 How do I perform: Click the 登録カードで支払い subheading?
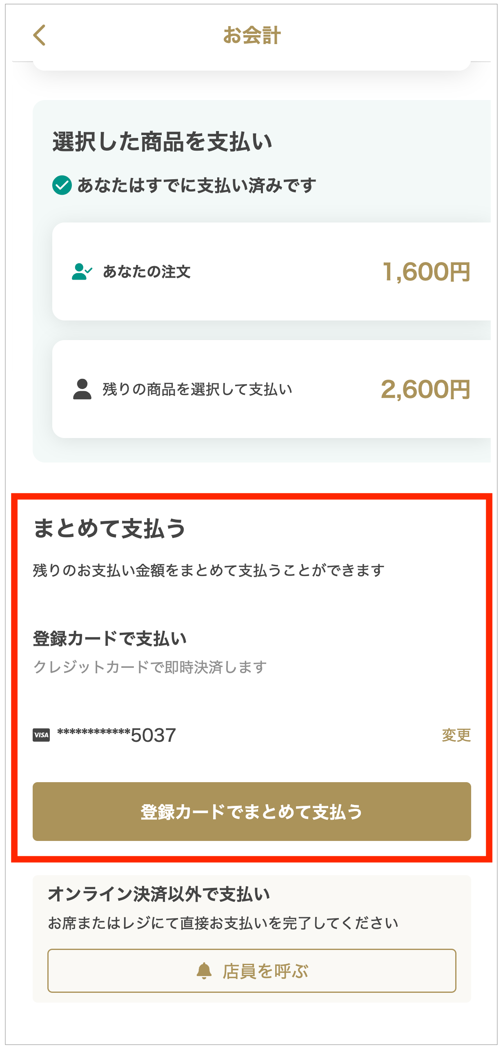(110, 638)
